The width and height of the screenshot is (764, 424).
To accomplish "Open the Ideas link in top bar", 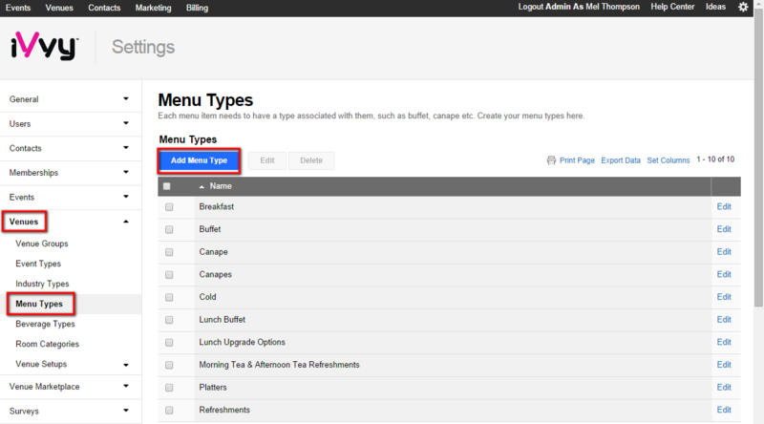I will click(715, 7).
